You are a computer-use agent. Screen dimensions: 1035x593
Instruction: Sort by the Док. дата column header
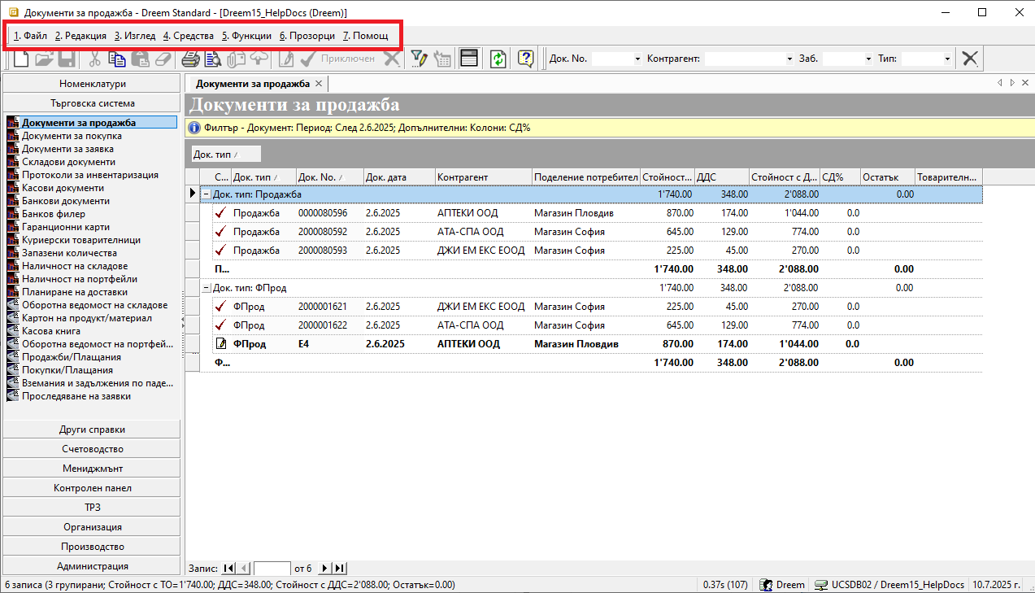(398, 177)
